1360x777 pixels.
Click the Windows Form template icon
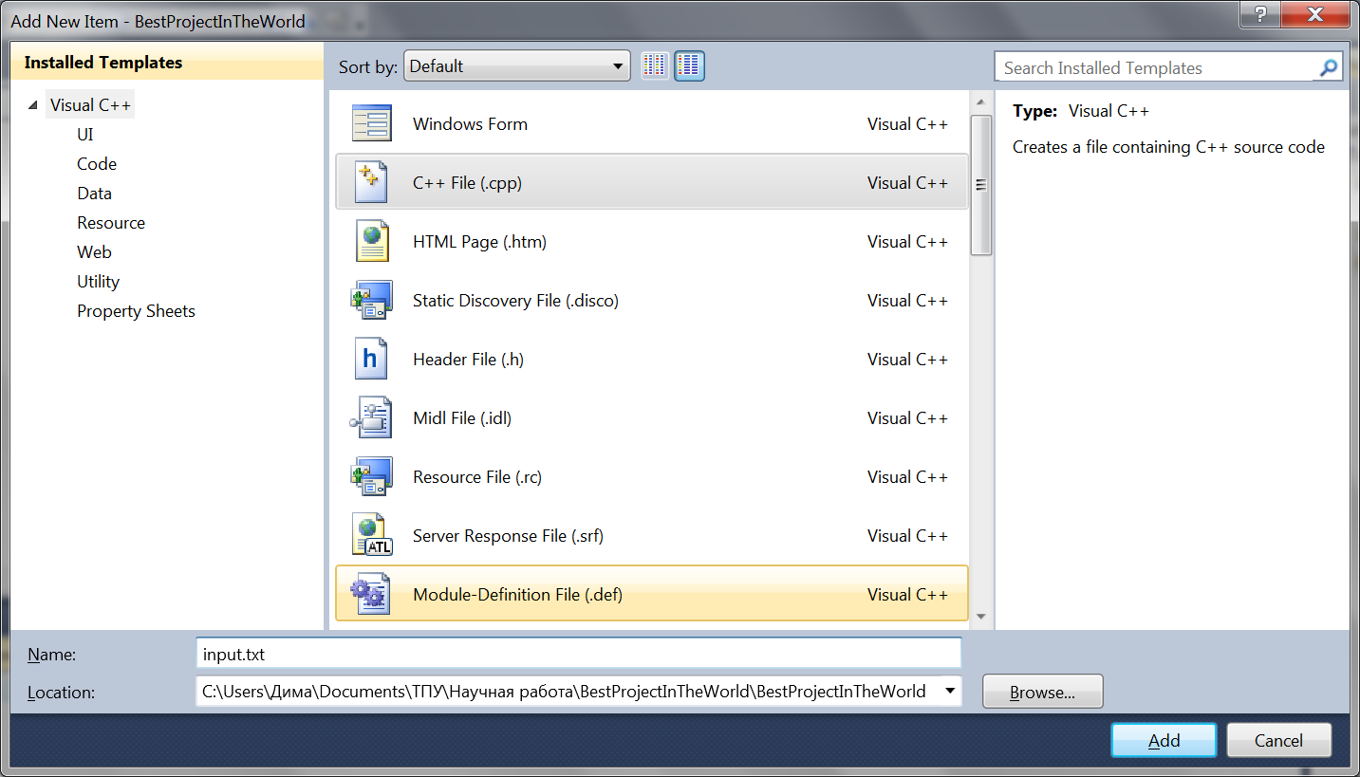[x=371, y=124]
